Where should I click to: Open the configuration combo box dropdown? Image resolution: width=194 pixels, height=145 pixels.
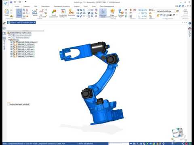tap(175, 11)
